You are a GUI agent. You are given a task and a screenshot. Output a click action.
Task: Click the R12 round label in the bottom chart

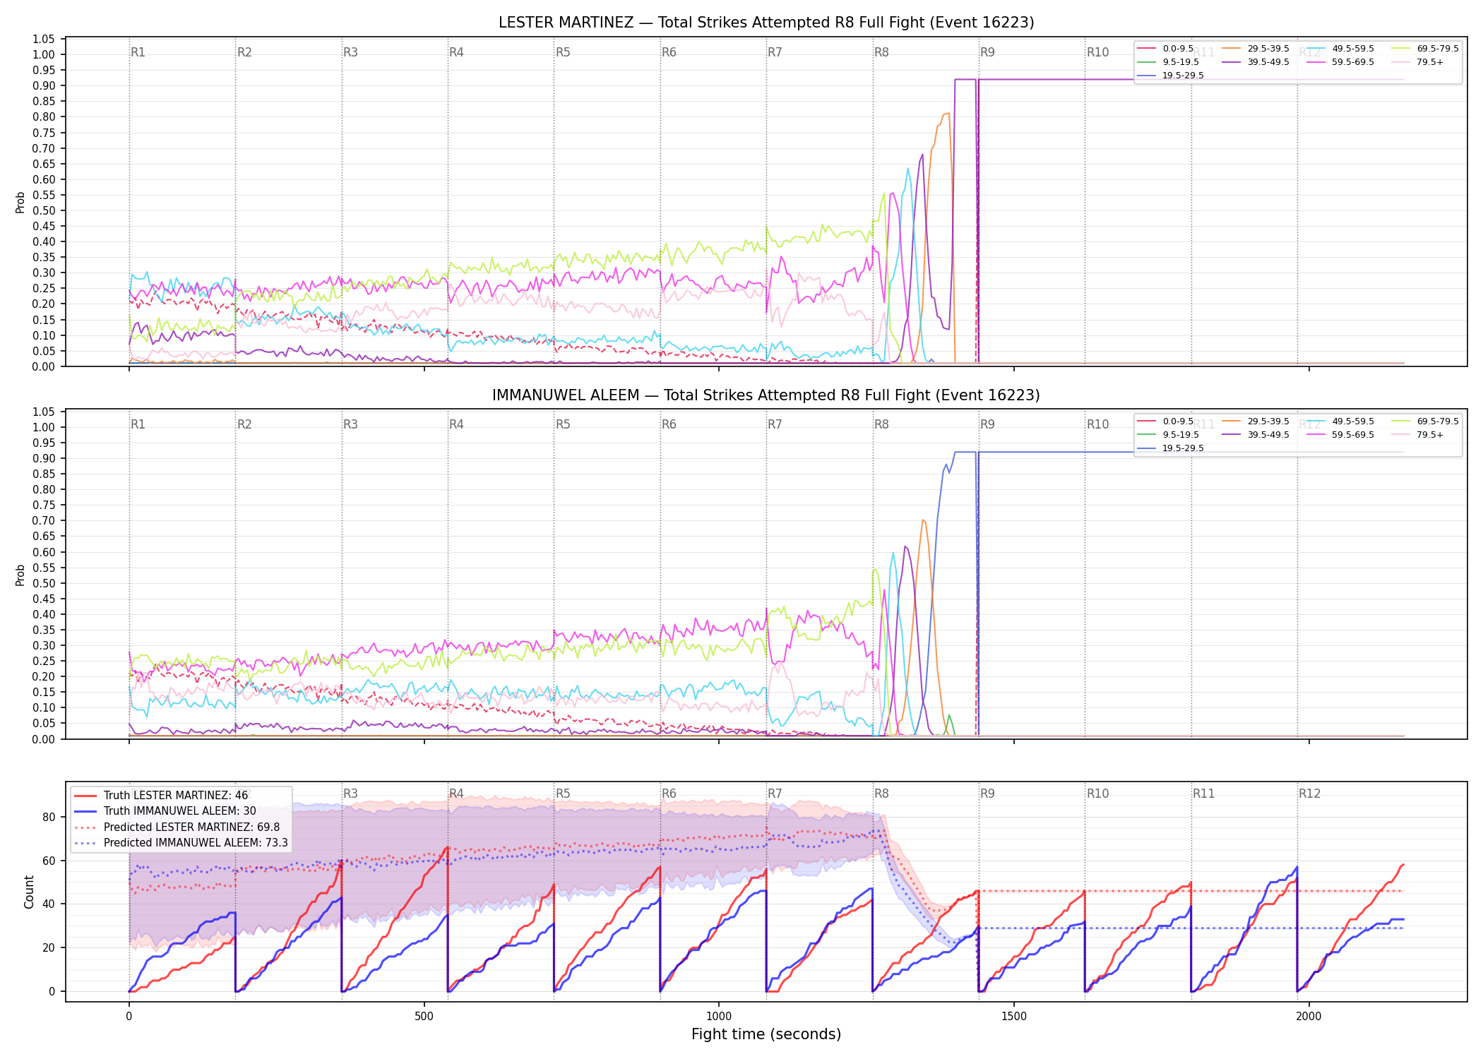(x=1309, y=794)
